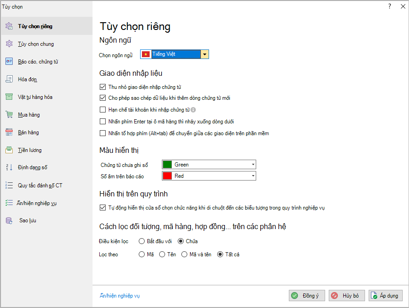The height and width of the screenshot is (308, 409).
Task: Open the Chọn ngôn ngữ language dropdown
Action: tap(205, 54)
